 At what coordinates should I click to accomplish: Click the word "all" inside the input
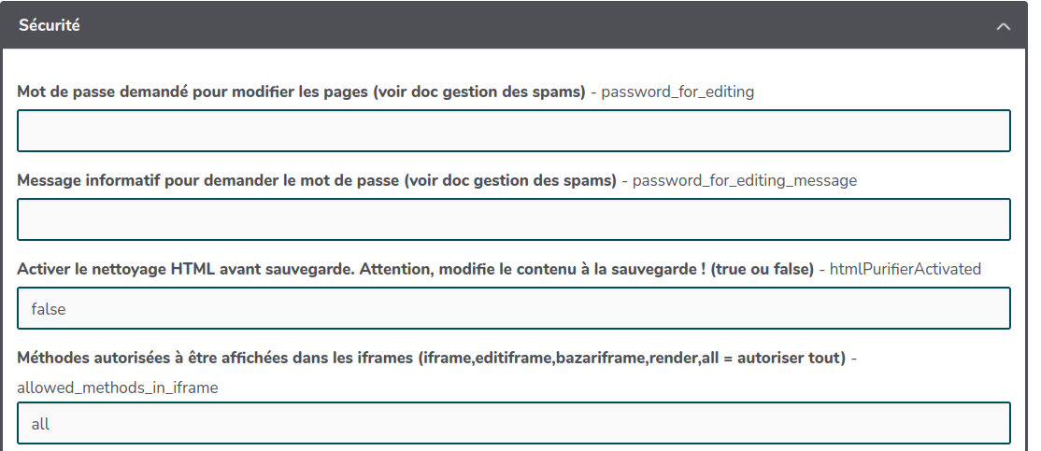pyautogui.click(x=40, y=423)
